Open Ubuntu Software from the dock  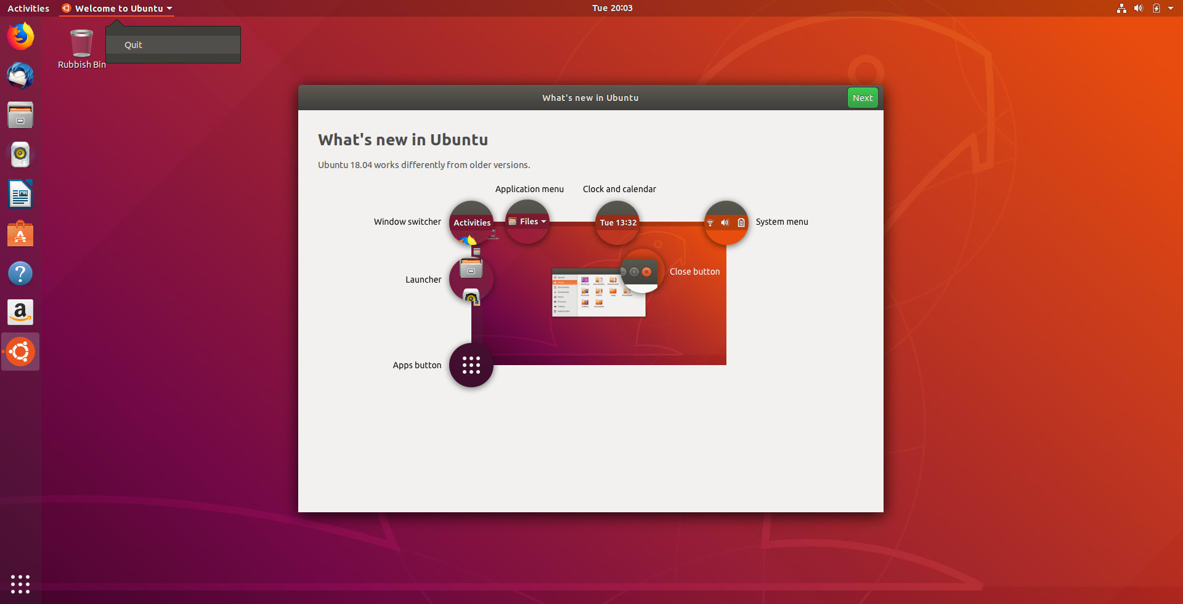[x=20, y=233]
